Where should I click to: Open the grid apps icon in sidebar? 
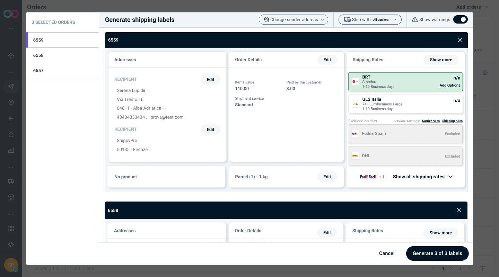point(11,229)
